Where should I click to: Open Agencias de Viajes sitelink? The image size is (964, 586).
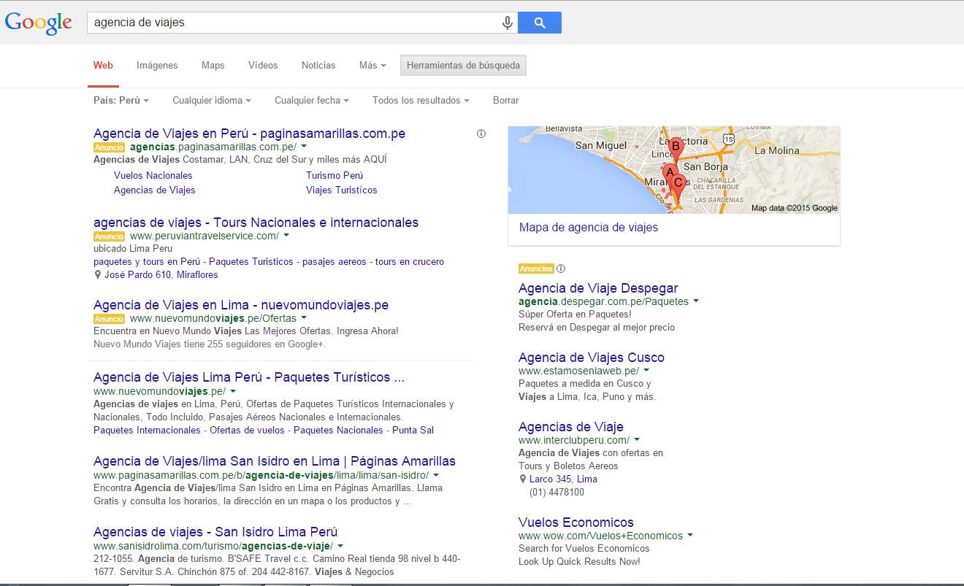point(155,190)
